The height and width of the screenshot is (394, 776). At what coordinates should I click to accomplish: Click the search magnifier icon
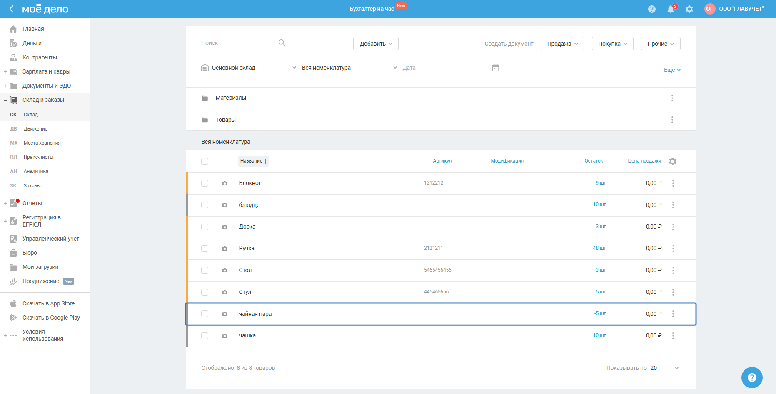pyautogui.click(x=282, y=43)
